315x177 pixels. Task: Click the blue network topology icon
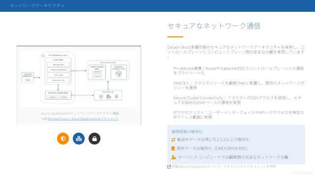79,139
